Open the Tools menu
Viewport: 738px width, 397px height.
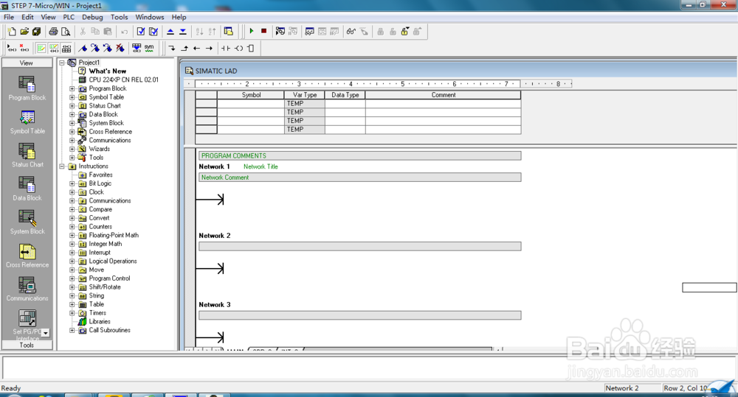point(119,17)
